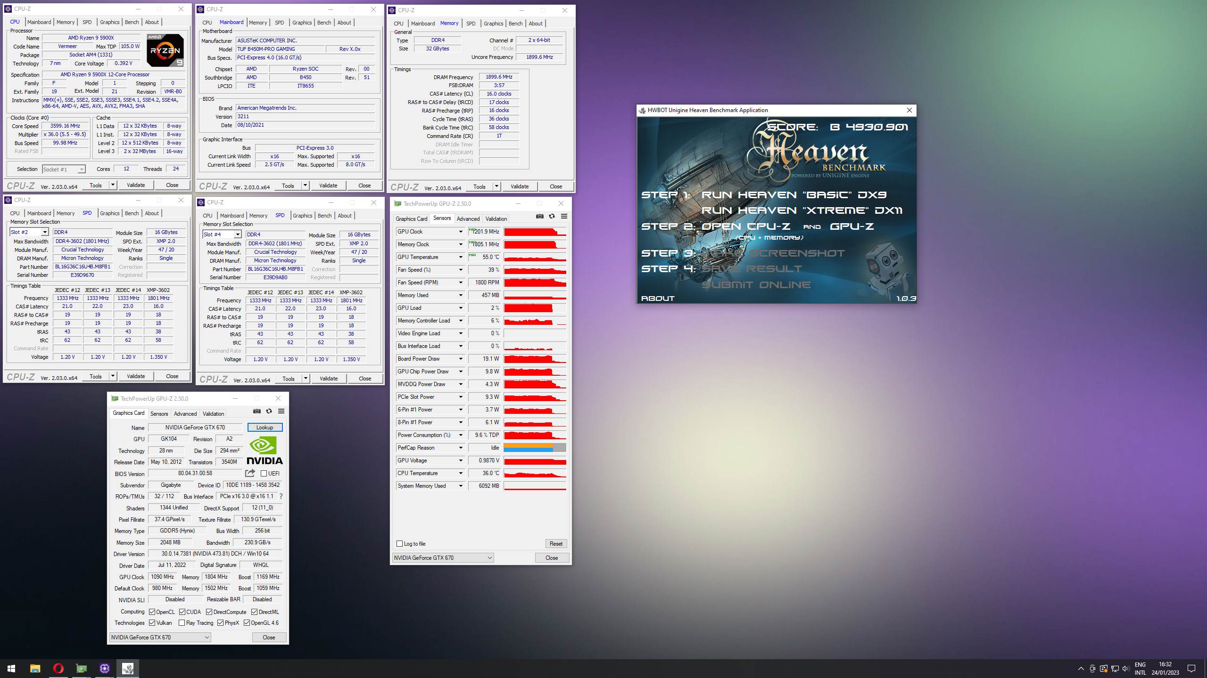Open File Explorer from the taskbar

pyautogui.click(x=35, y=669)
